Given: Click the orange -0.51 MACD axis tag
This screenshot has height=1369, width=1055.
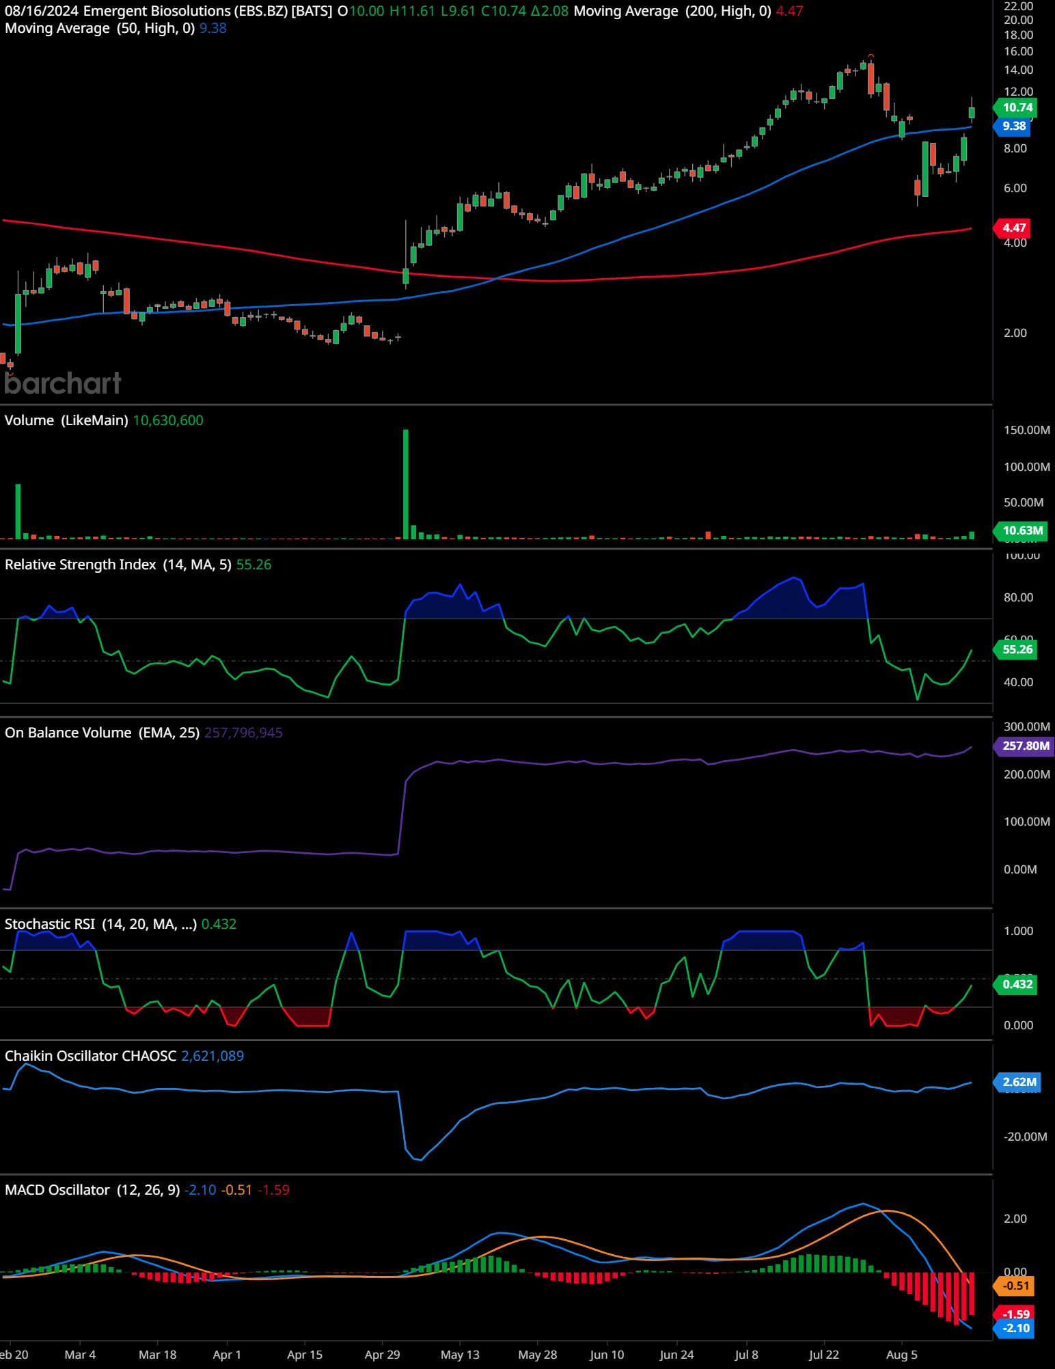Looking at the screenshot, I should (1015, 1286).
